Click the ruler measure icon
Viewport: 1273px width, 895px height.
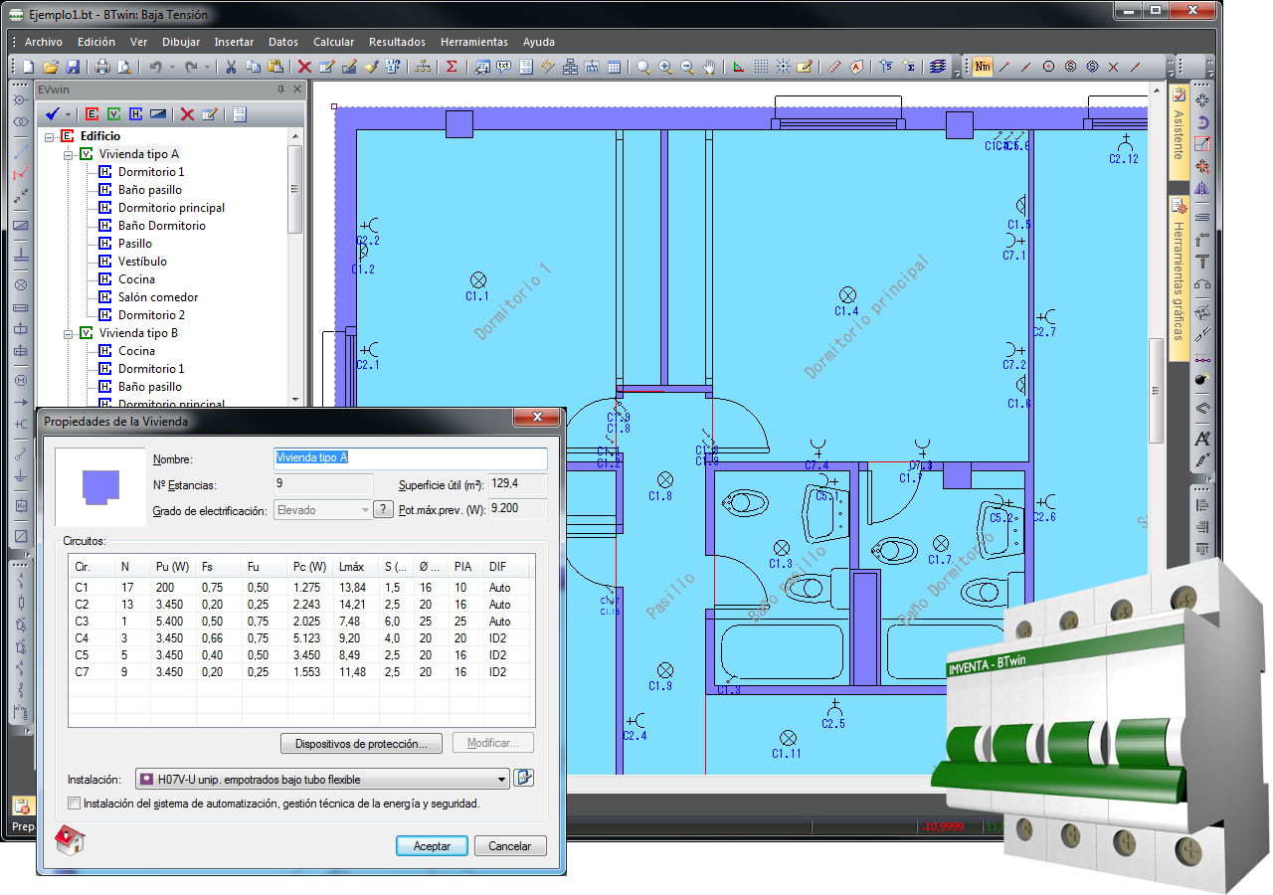(834, 67)
